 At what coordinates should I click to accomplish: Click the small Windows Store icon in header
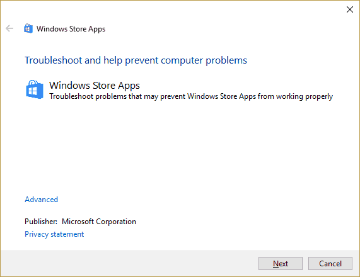click(x=28, y=28)
